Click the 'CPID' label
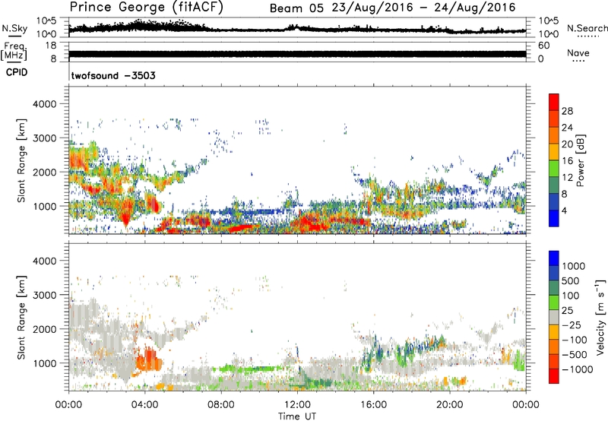Viewport: 608px width, 421px height. click(17, 72)
